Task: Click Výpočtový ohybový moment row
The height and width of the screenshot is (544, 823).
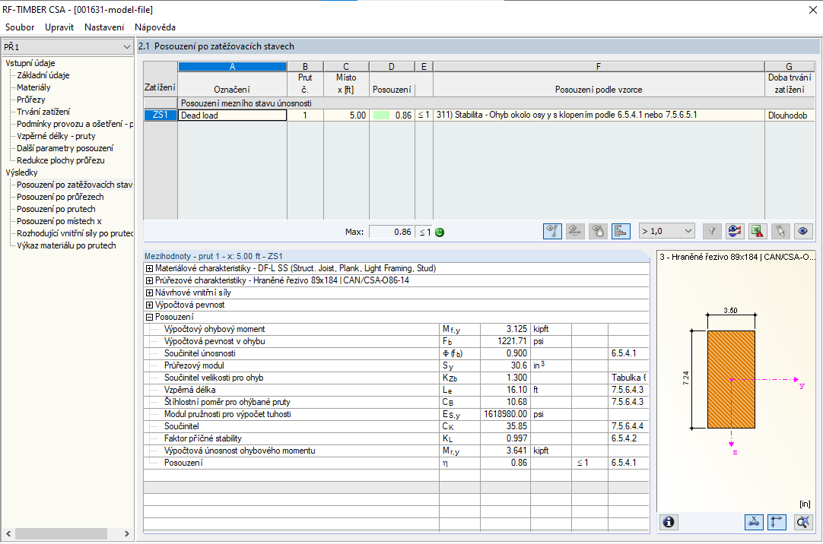Action: [396, 329]
